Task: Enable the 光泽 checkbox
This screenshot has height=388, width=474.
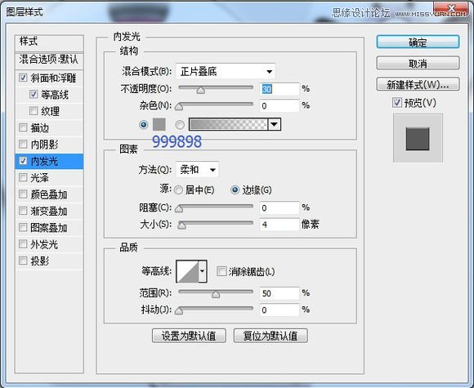Action: coord(23,177)
